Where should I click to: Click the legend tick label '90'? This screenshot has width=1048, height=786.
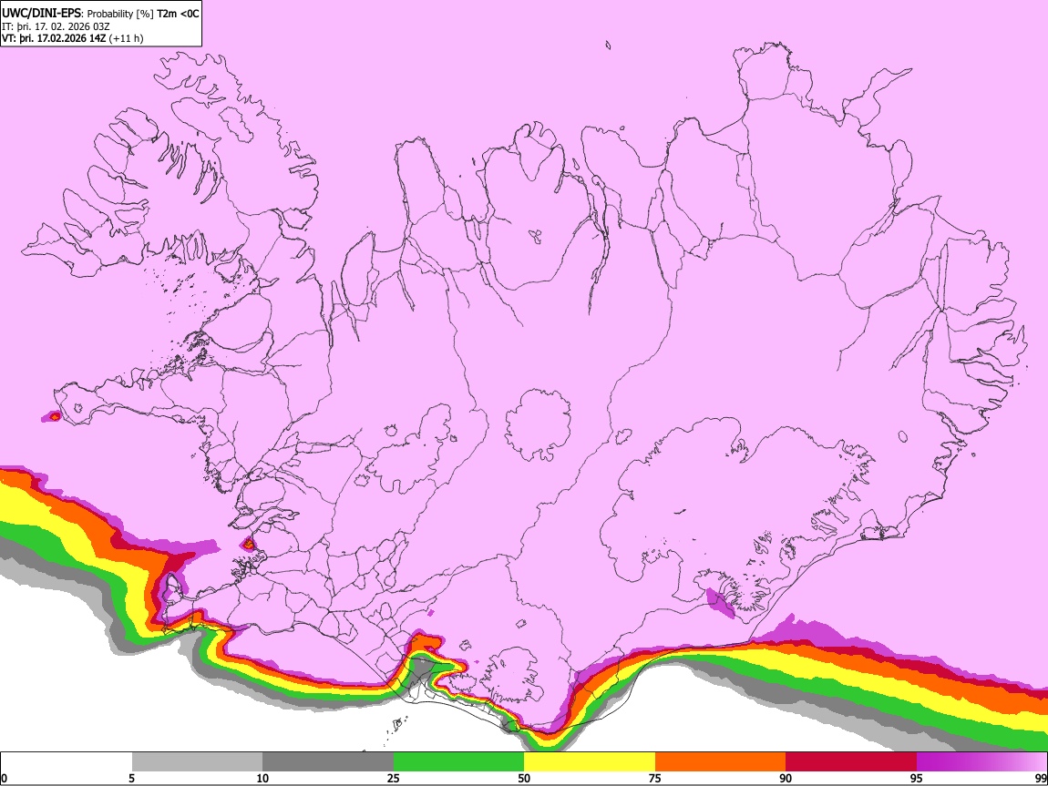(786, 778)
